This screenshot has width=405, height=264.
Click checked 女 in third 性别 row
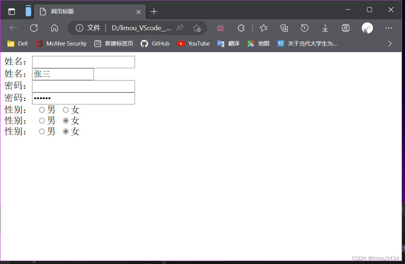pyautogui.click(x=66, y=132)
